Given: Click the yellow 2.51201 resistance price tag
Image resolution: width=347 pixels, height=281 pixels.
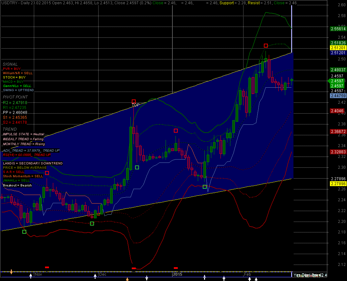Looking at the screenshot, I should tap(337, 48).
